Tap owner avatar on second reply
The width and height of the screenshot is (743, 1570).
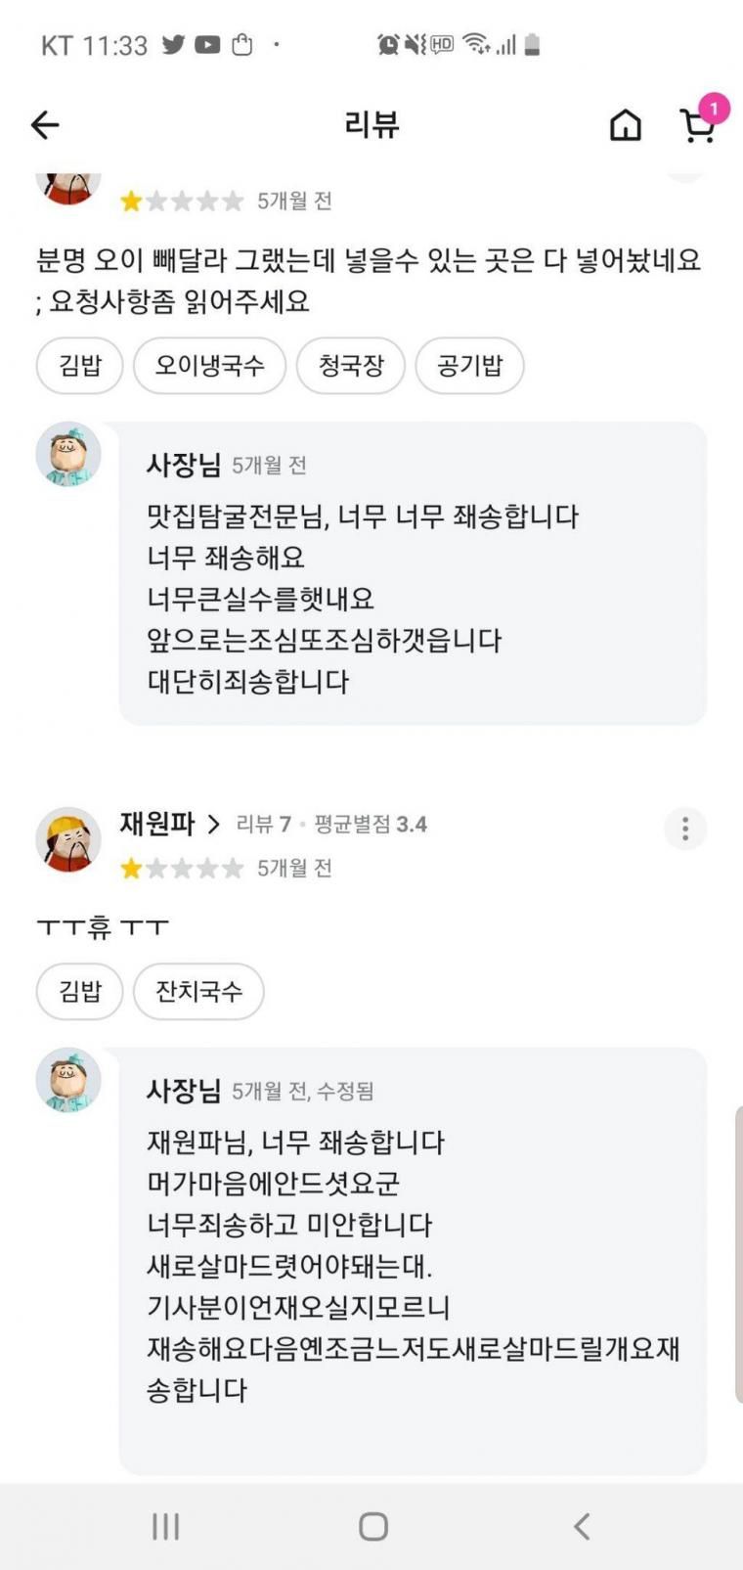(68, 1080)
